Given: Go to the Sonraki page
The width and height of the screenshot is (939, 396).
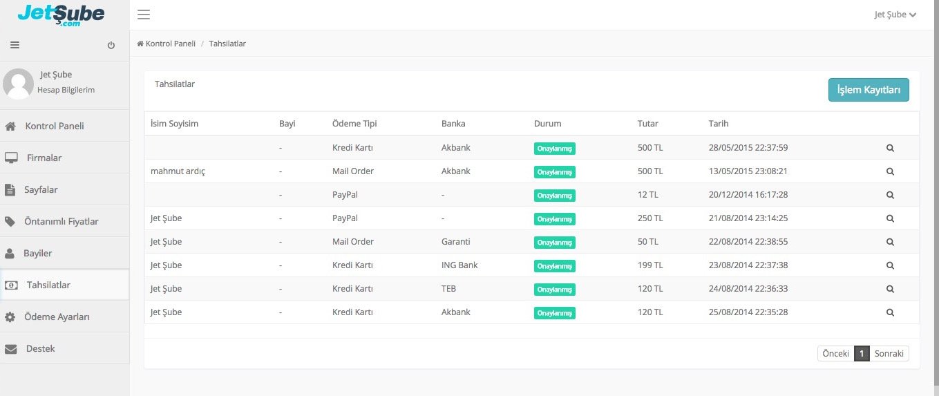Looking at the screenshot, I should pyautogui.click(x=889, y=354).
